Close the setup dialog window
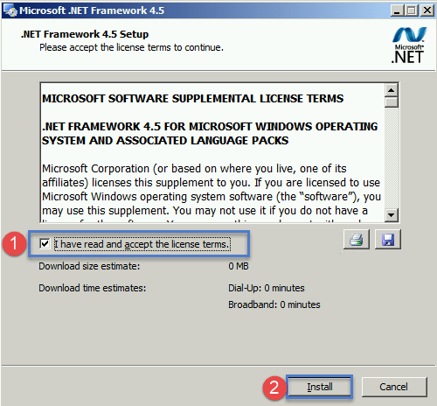Viewport: 437px width, 406px height. coord(427,10)
